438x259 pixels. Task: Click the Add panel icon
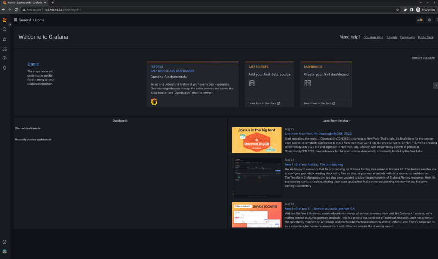click(420, 20)
